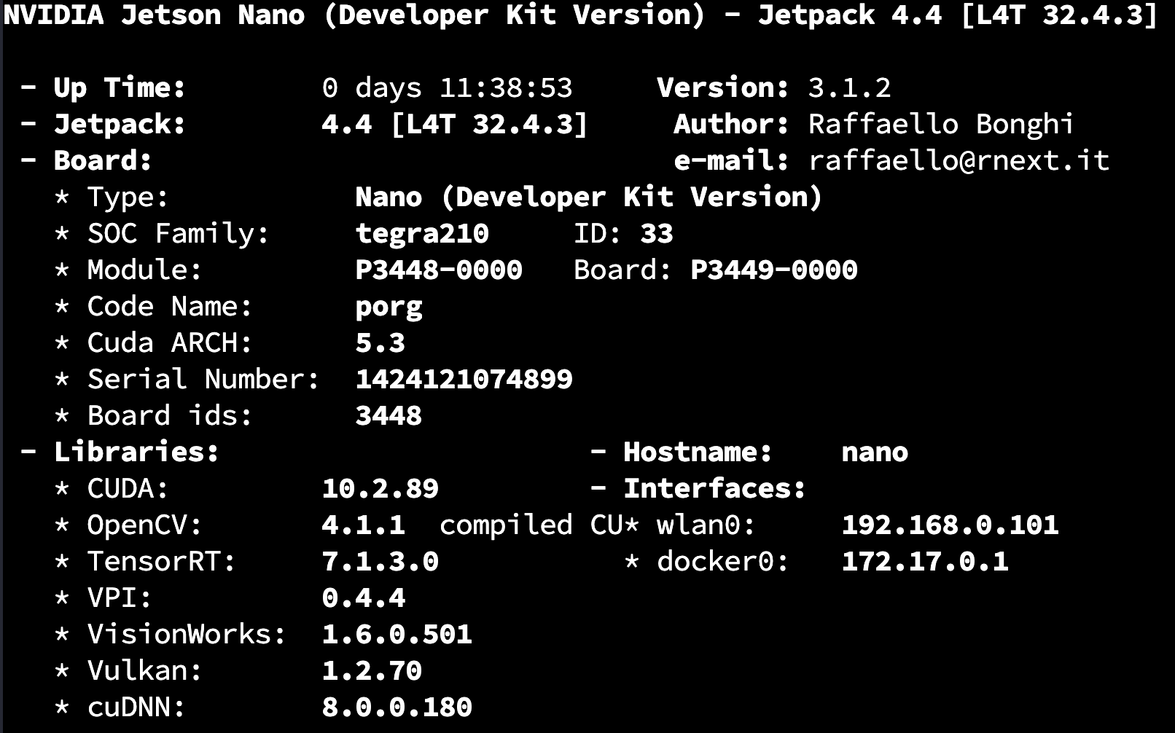The width and height of the screenshot is (1175, 733).
Task: Click the author name Raffaello Bonghi
Action: coord(940,124)
